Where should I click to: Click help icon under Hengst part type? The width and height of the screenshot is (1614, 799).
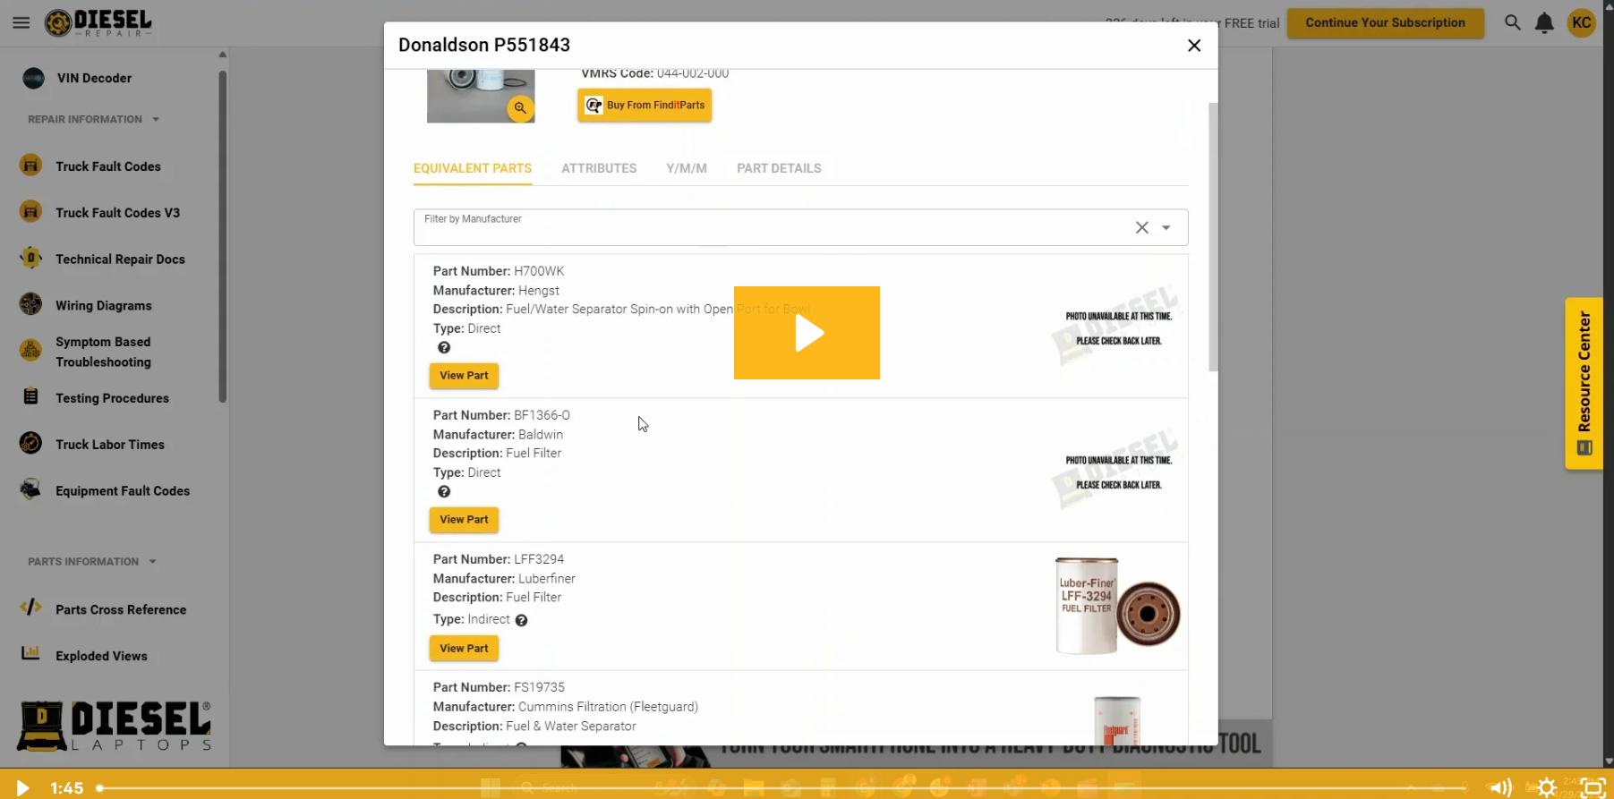[x=444, y=348]
